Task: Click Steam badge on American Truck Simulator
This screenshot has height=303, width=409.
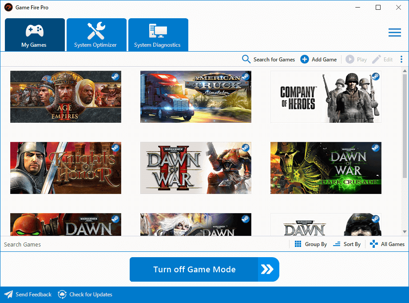Action: pos(245,77)
